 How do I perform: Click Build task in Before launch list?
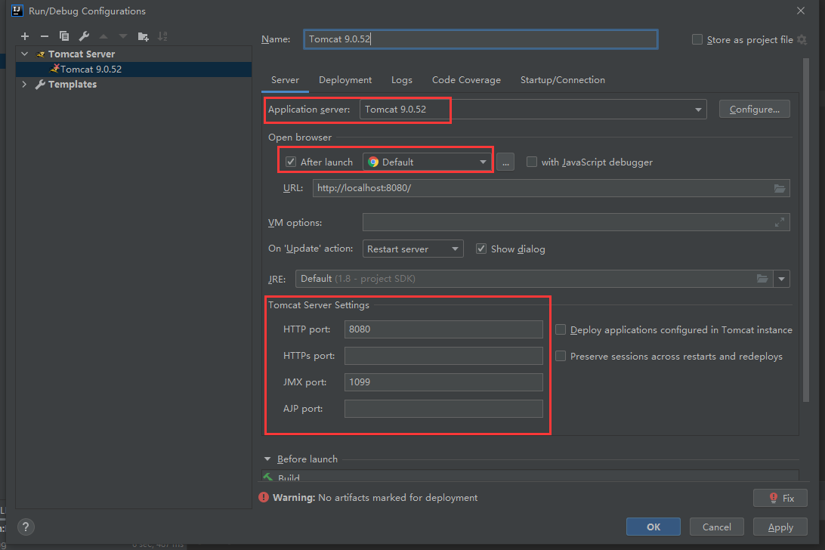point(530,477)
